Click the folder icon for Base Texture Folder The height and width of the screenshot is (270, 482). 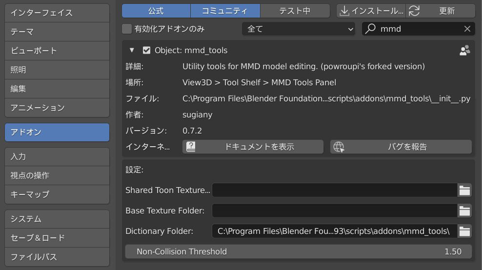[x=464, y=211]
